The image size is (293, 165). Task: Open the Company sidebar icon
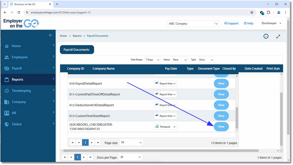(7, 102)
